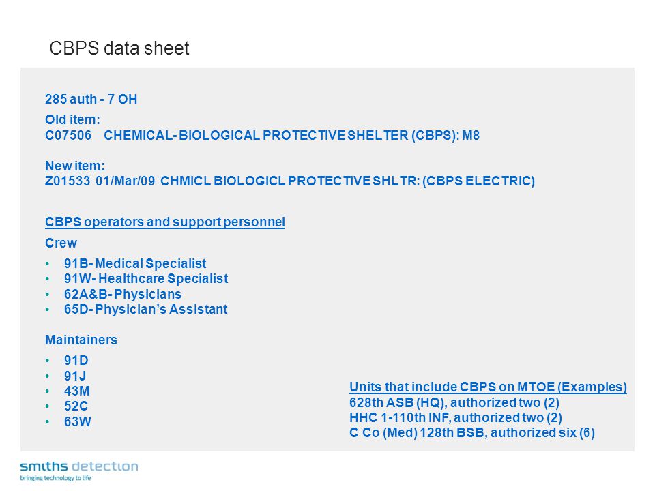Screen dimensions: 655x491
Task: Click new item code Z01533
Action: coord(68,181)
